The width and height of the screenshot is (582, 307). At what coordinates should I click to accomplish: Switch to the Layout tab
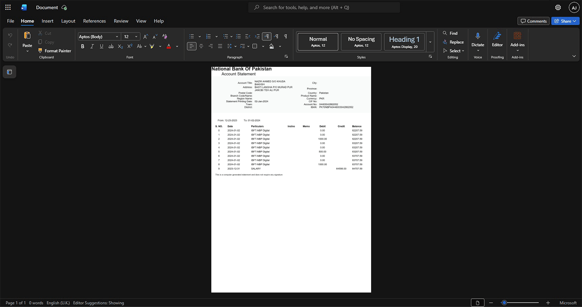pos(68,21)
